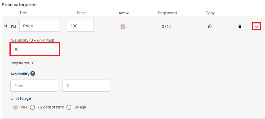Click the Title field containing "Price"
265x119 pixels.
[39, 26]
